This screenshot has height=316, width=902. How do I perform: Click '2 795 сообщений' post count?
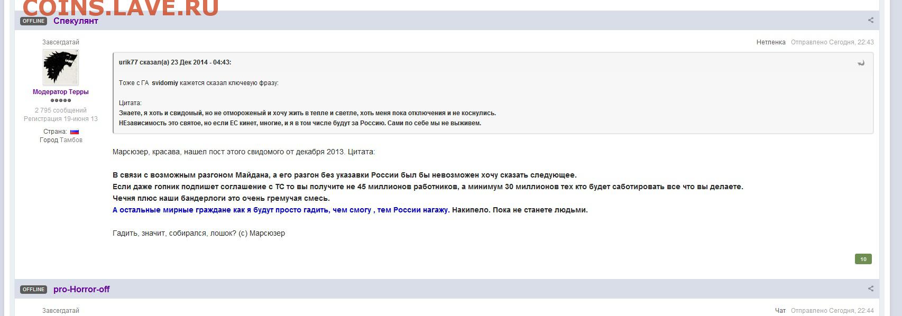point(61,110)
